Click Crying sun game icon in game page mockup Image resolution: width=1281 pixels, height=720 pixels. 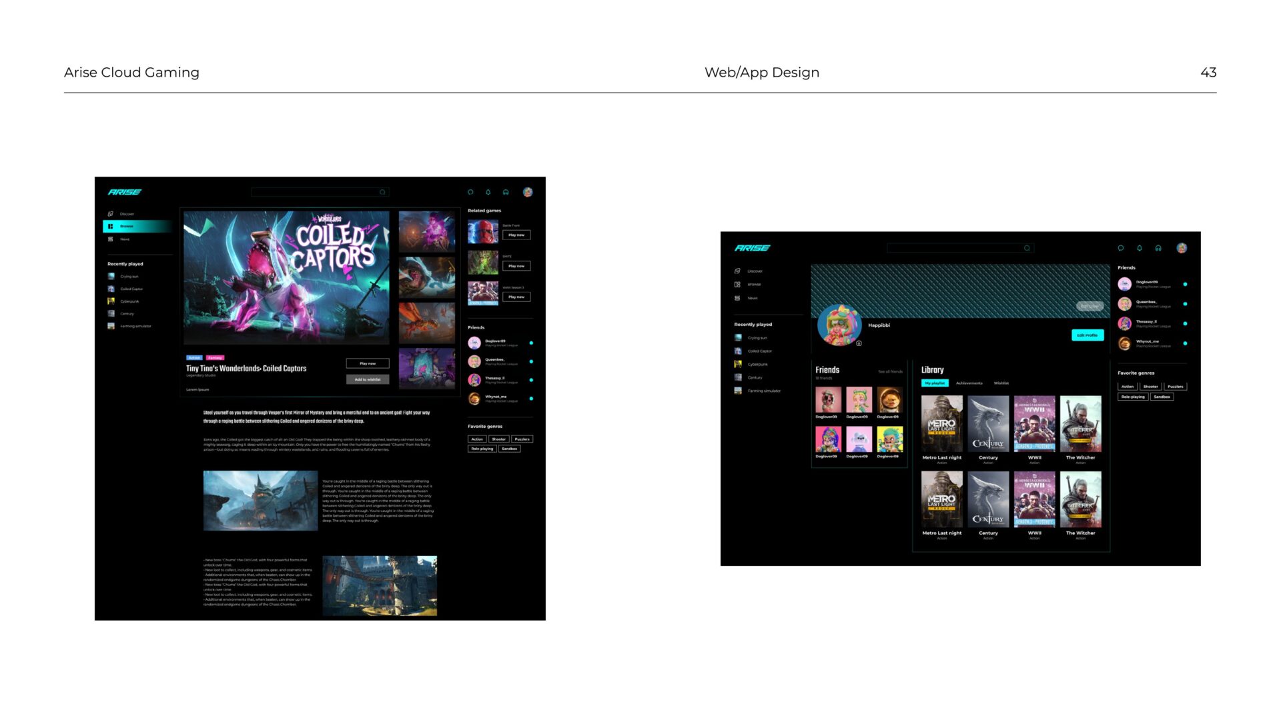click(111, 276)
